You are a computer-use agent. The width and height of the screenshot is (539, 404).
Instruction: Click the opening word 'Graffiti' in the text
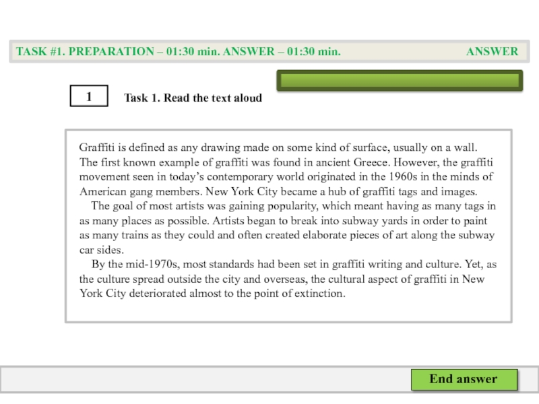(x=97, y=147)
